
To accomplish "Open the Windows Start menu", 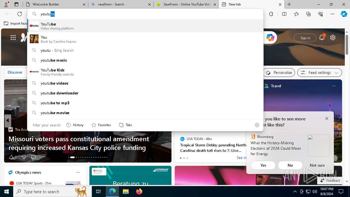I will 7,192.
